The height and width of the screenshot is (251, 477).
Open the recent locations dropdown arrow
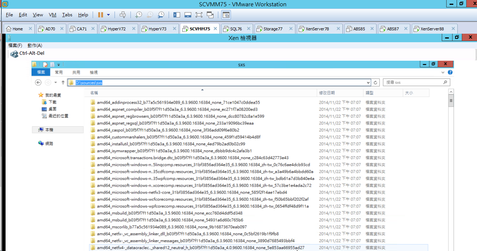(x=56, y=83)
